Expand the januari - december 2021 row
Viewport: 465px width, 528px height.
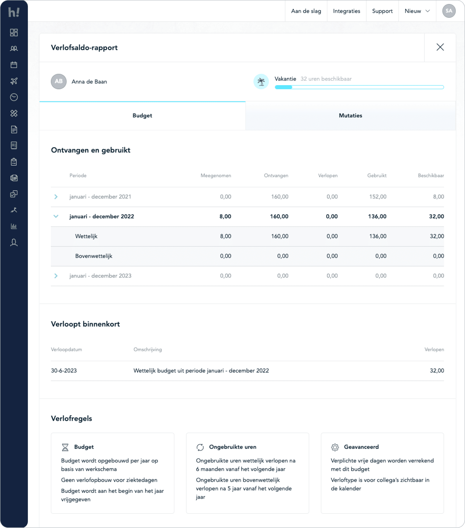coord(56,197)
